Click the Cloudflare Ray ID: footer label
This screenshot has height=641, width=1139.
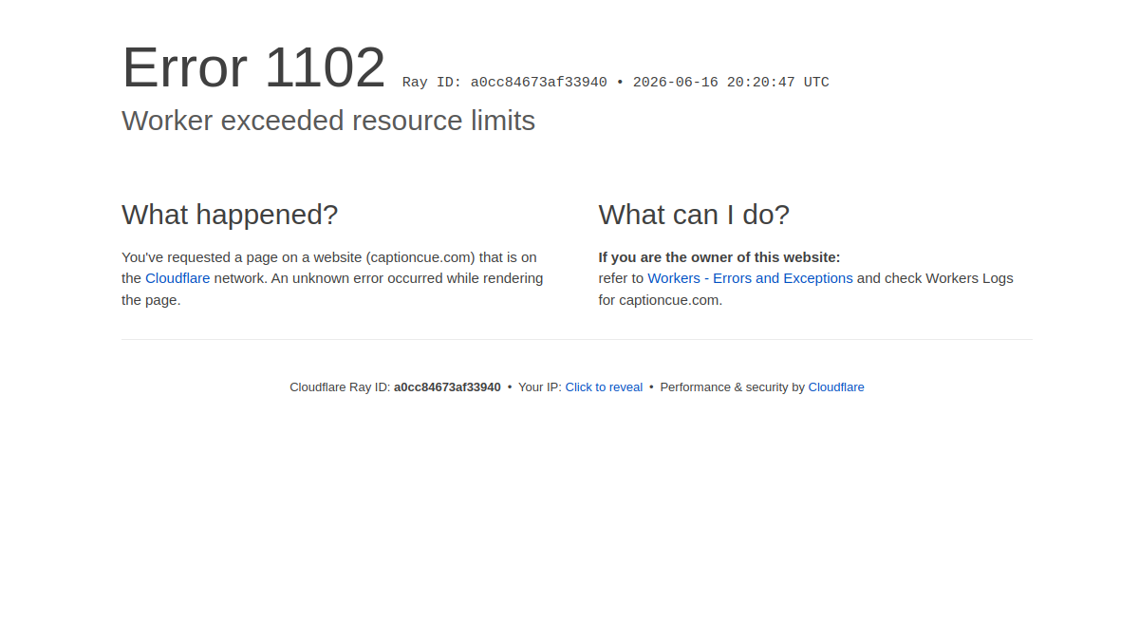click(x=340, y=387)
